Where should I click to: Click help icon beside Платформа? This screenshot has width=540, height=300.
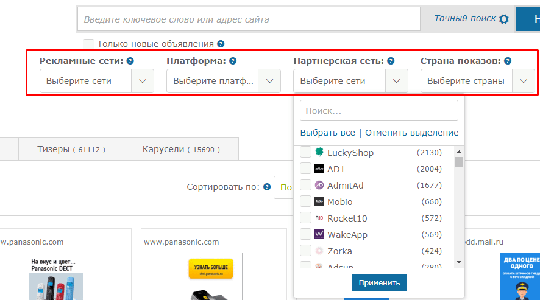tap(233, 61)
